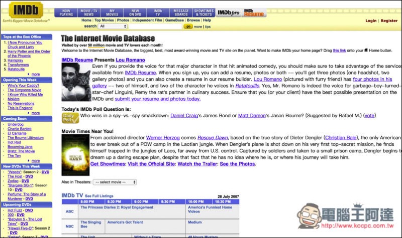Viewport: 402px width, 238px height.
Task: Click the Daily Poll badge icon
Action: click(x=70, y=118)
